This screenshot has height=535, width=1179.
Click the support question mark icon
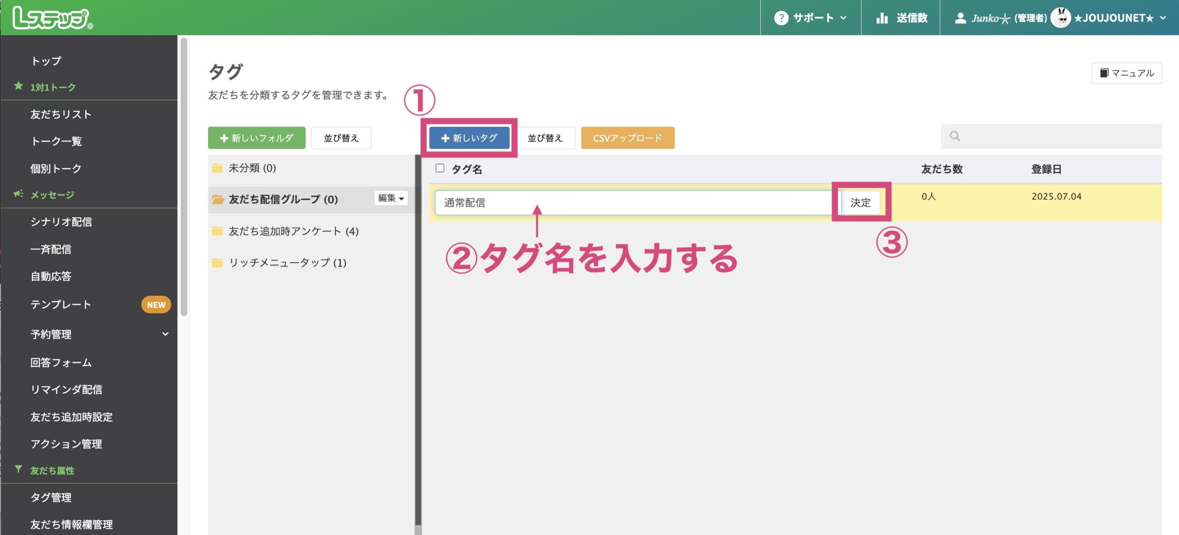tap(781, 18)
